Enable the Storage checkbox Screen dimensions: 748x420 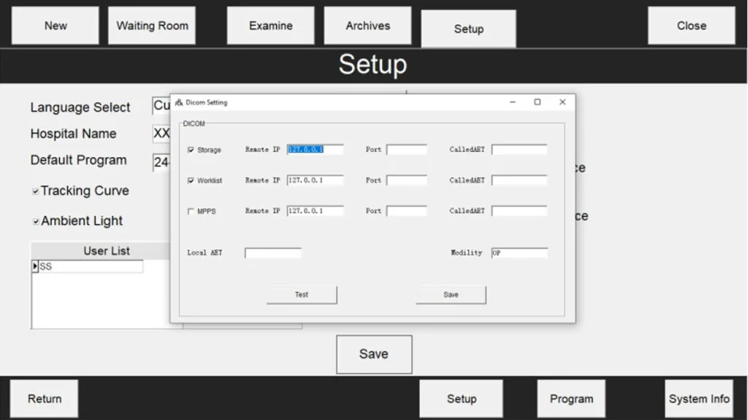coord(191,150)
